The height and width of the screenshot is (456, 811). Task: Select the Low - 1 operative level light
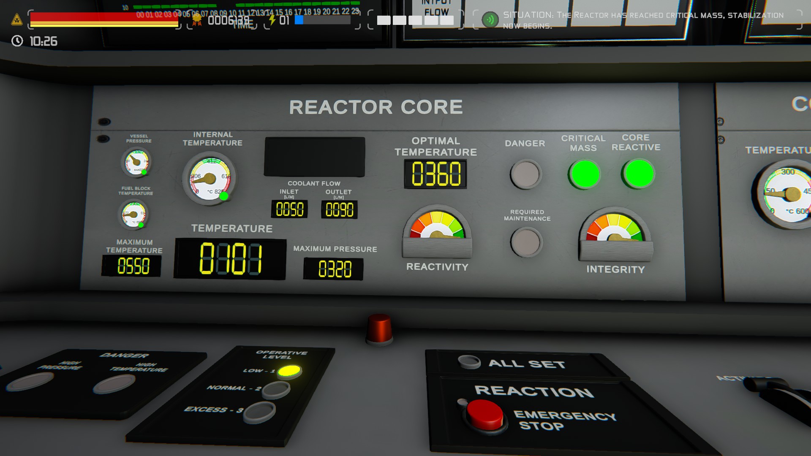[289, 371]
